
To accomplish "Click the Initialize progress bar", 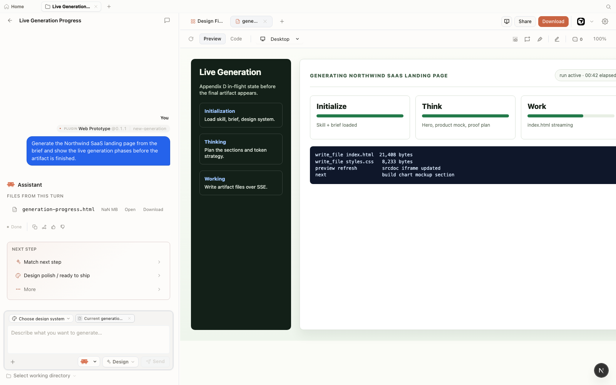I will (x=360, y=116).
